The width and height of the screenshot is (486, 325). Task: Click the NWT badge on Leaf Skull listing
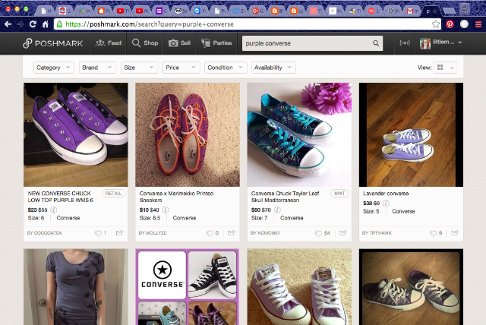click(339, 194)
